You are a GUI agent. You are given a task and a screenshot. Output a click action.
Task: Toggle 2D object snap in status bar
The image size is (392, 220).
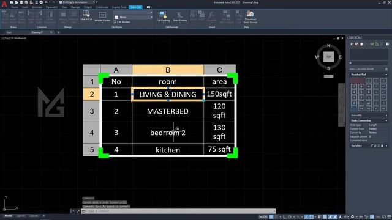[x=311, y=217]
